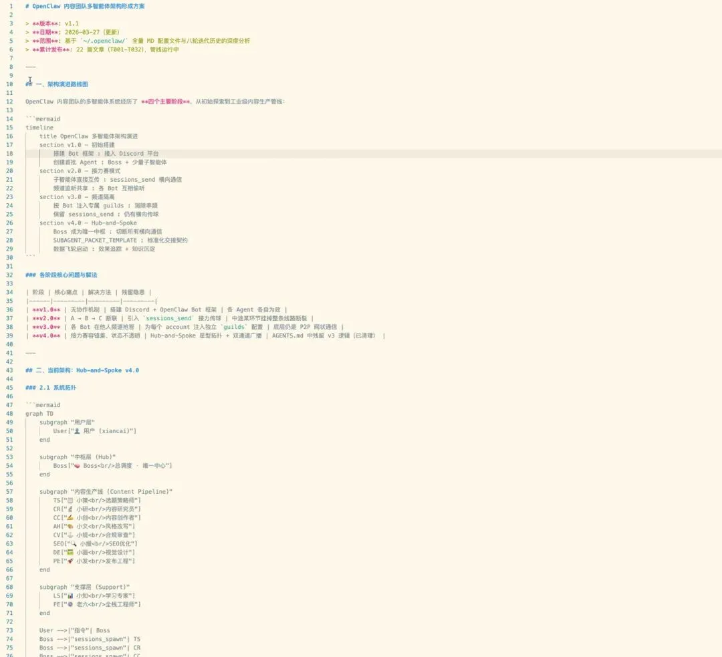722x657 pixels.
Task: Click the line mentioning "Discord 平台"
Action: coord(106,154)
